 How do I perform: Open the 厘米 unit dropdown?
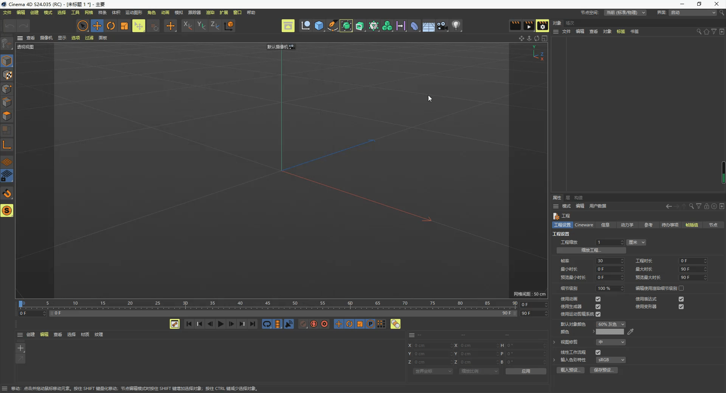[636, 242]
